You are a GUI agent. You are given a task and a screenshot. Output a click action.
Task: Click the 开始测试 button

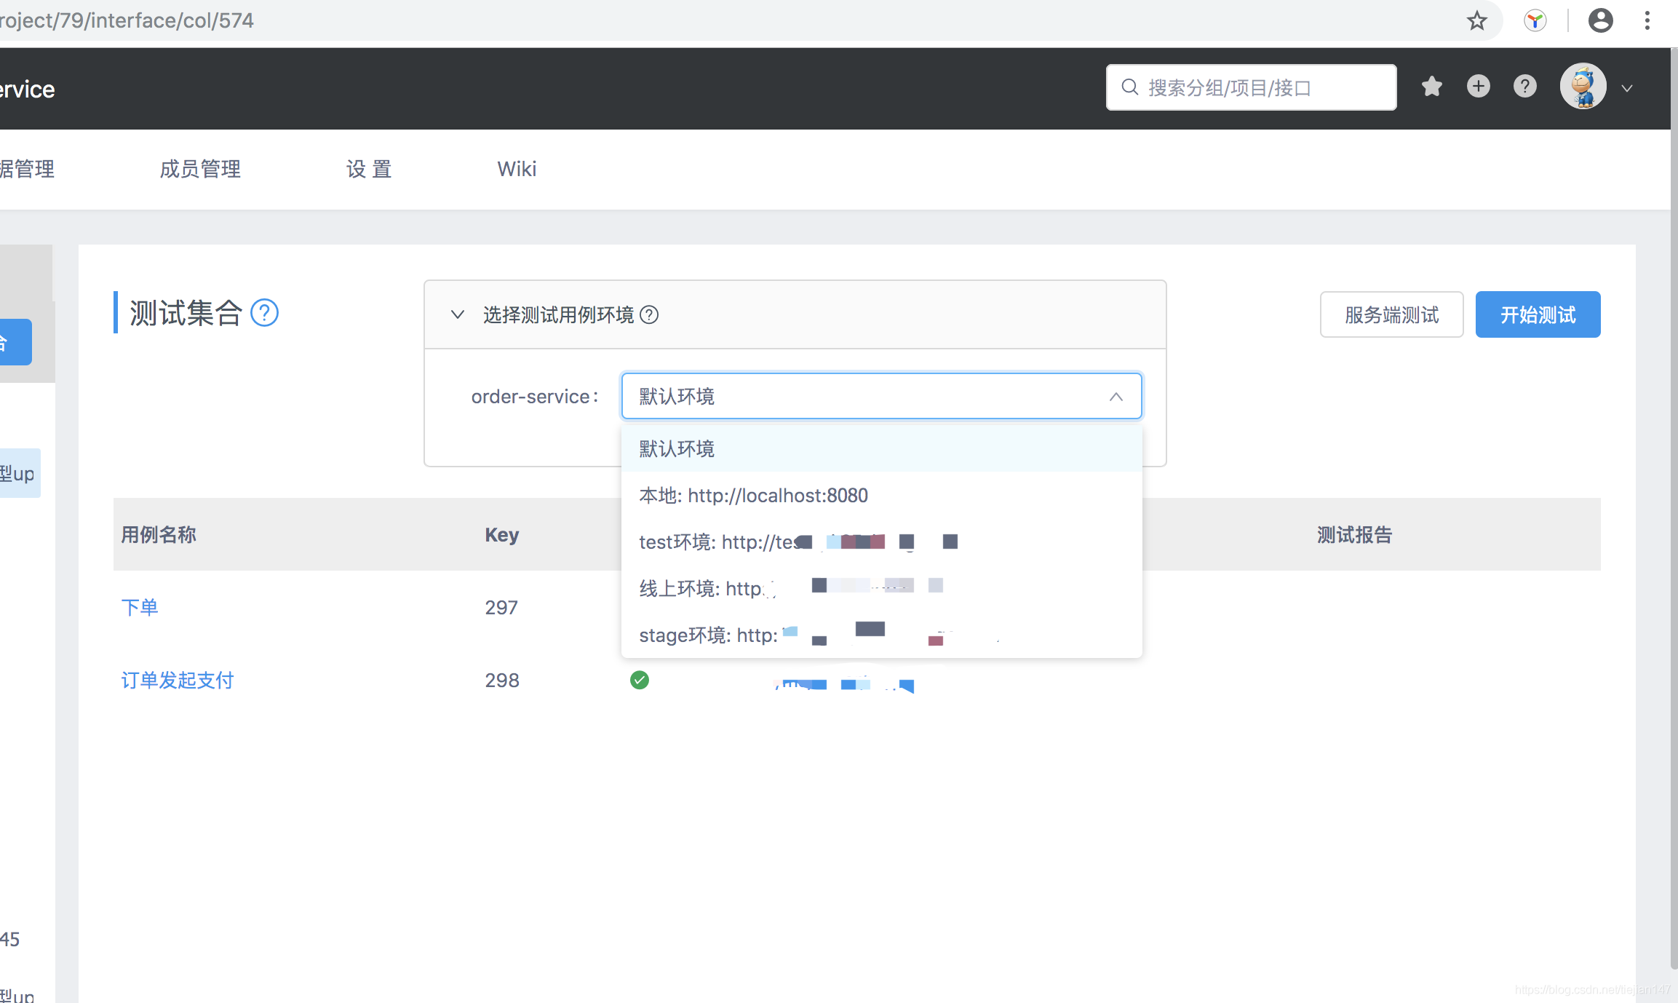pyautogui.click(x=1537, y=314)
